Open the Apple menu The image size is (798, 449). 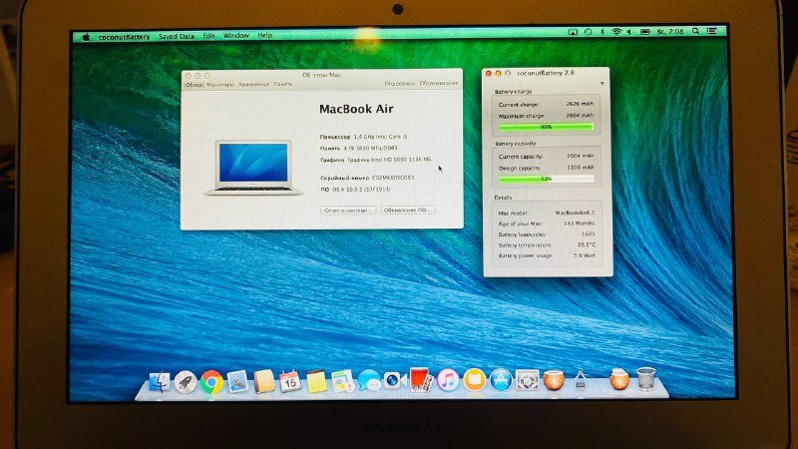(x=86, y=35)
